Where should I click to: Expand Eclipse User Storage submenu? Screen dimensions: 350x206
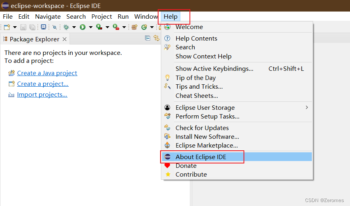coord(237,107)
